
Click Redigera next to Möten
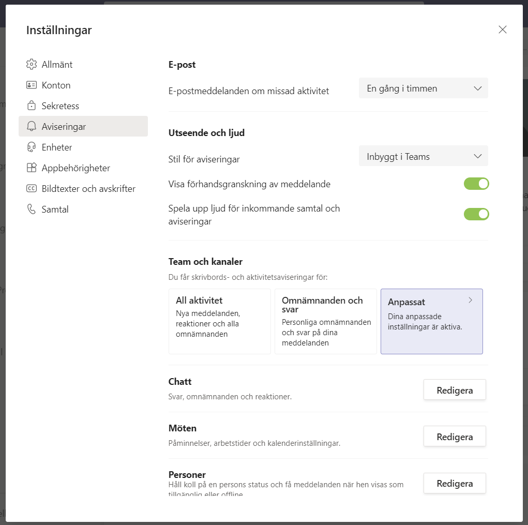(x=455, y=437)
